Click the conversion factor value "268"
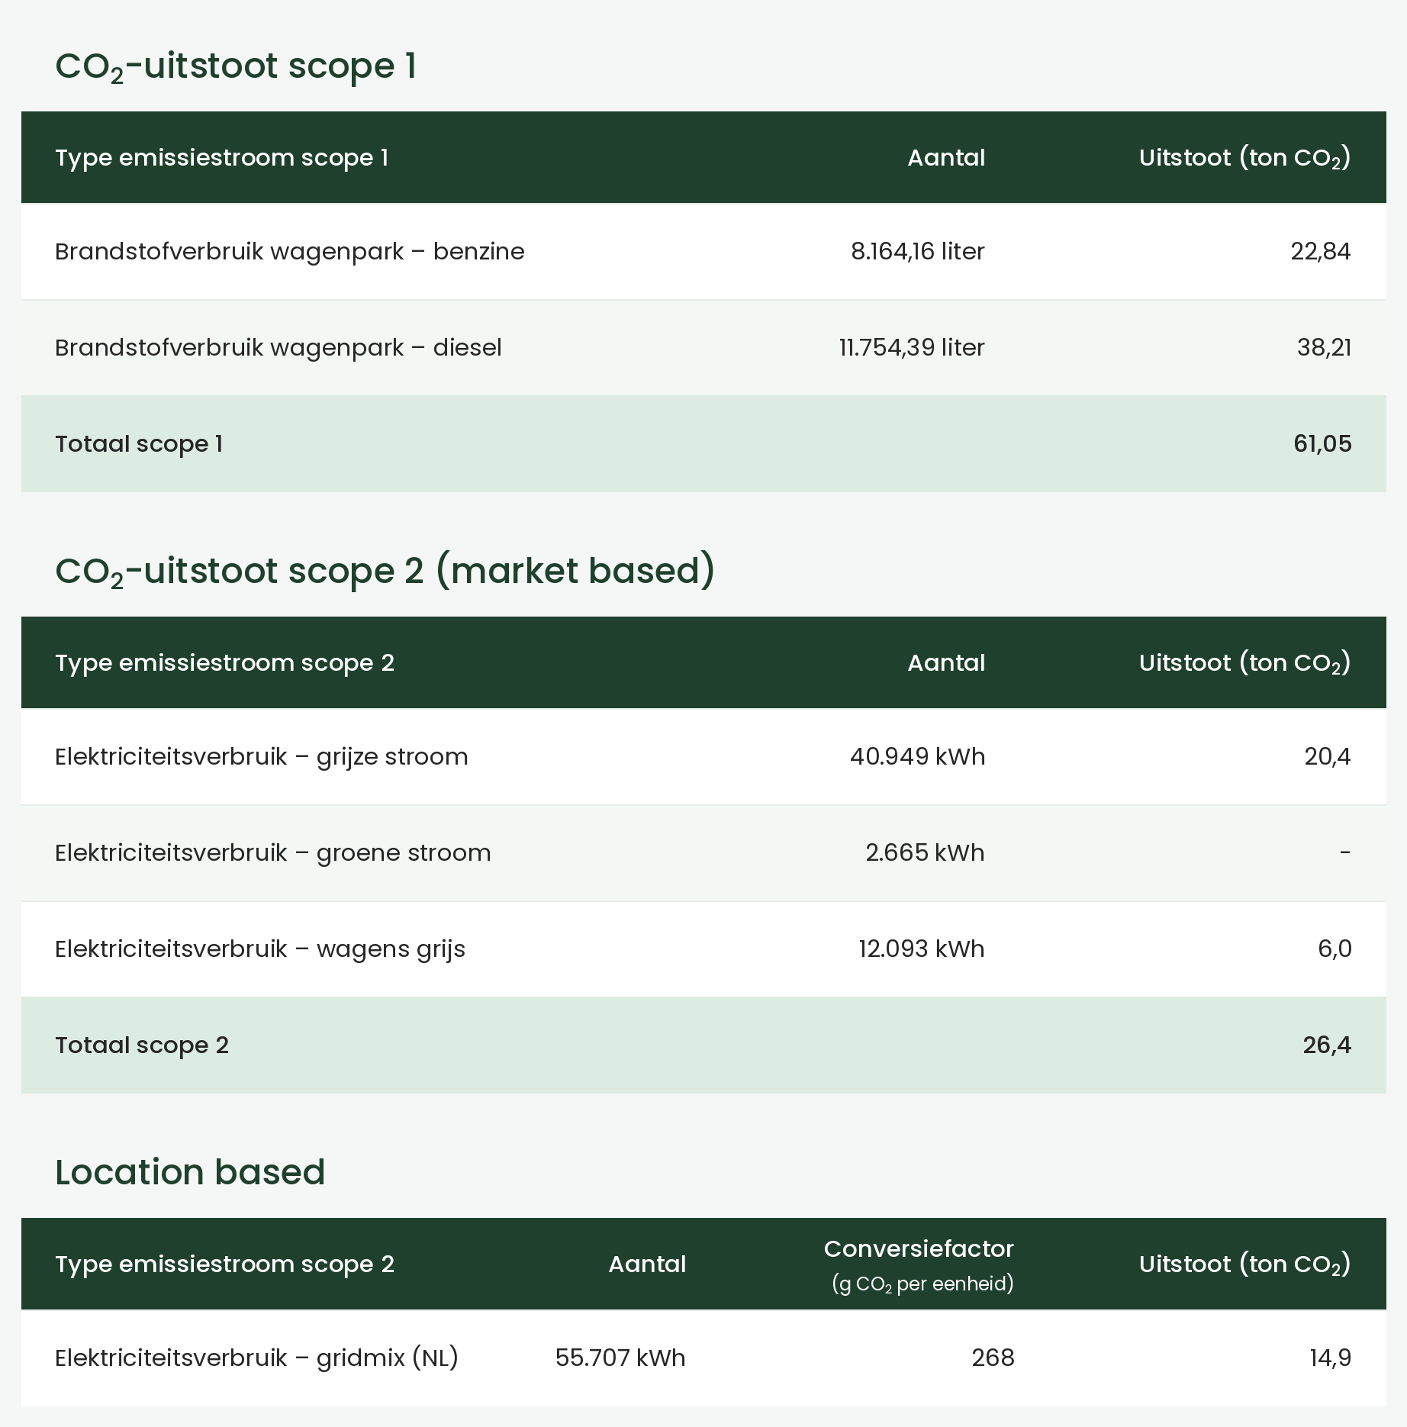1407x1427 pixels. coord(993,1358)
